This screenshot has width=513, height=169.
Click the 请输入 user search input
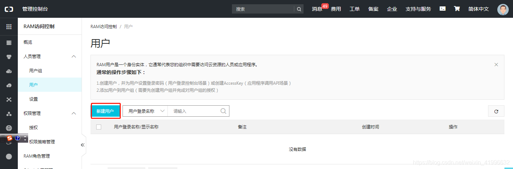tap(194, 111)
